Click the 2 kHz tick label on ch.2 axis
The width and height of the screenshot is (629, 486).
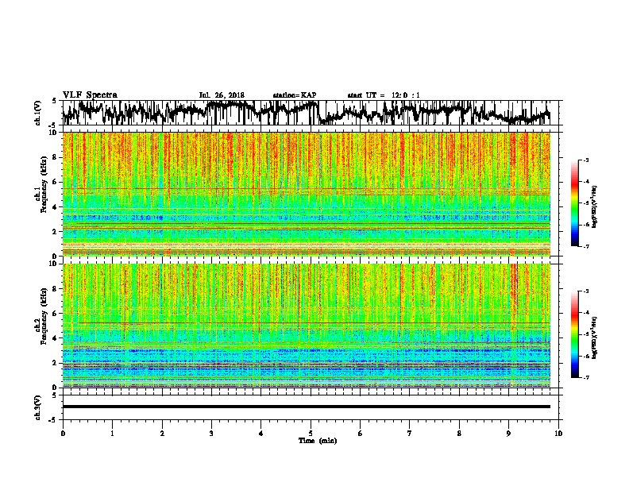coord(55,363)
